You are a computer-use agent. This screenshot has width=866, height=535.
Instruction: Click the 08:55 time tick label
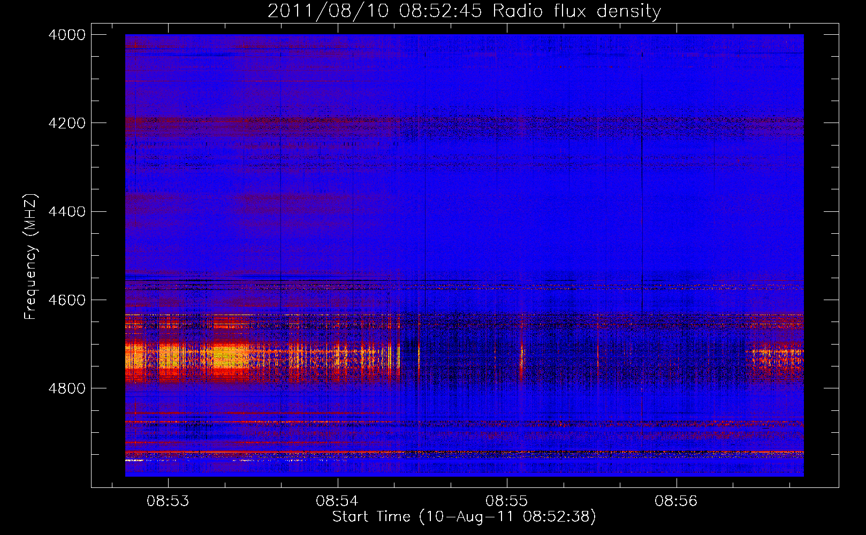click(x=507, y=501)
